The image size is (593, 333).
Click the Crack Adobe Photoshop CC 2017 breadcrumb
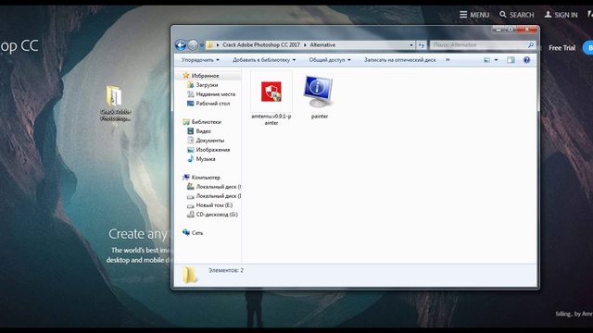pos(261,45)
